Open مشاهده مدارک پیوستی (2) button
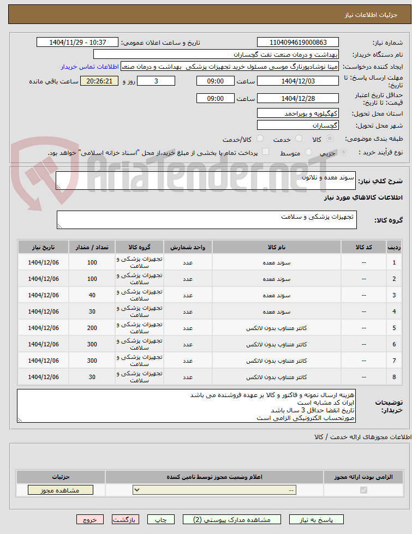Screen dimensions: 412x534 click(232, 520)
